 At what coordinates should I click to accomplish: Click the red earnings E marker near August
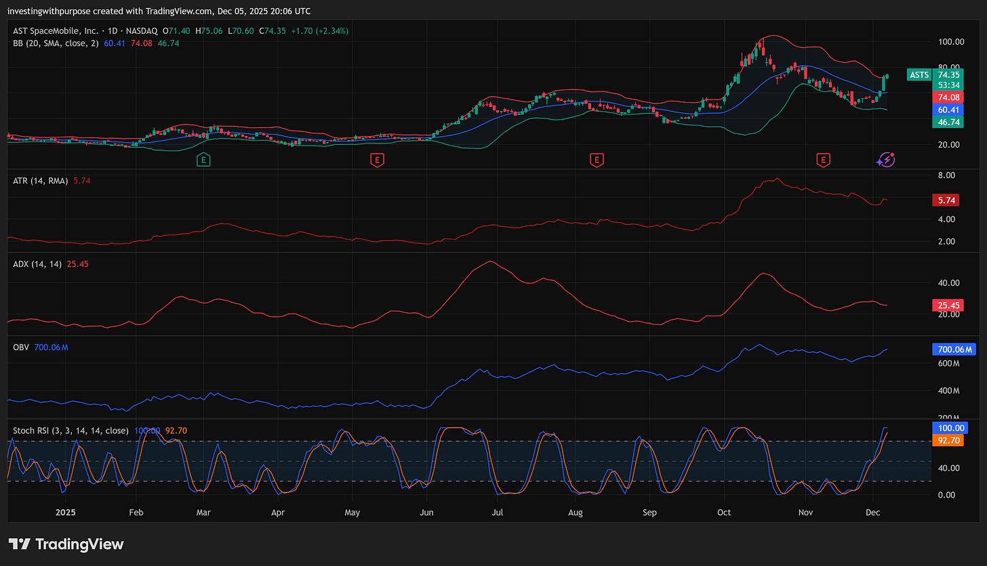[597, 160]
